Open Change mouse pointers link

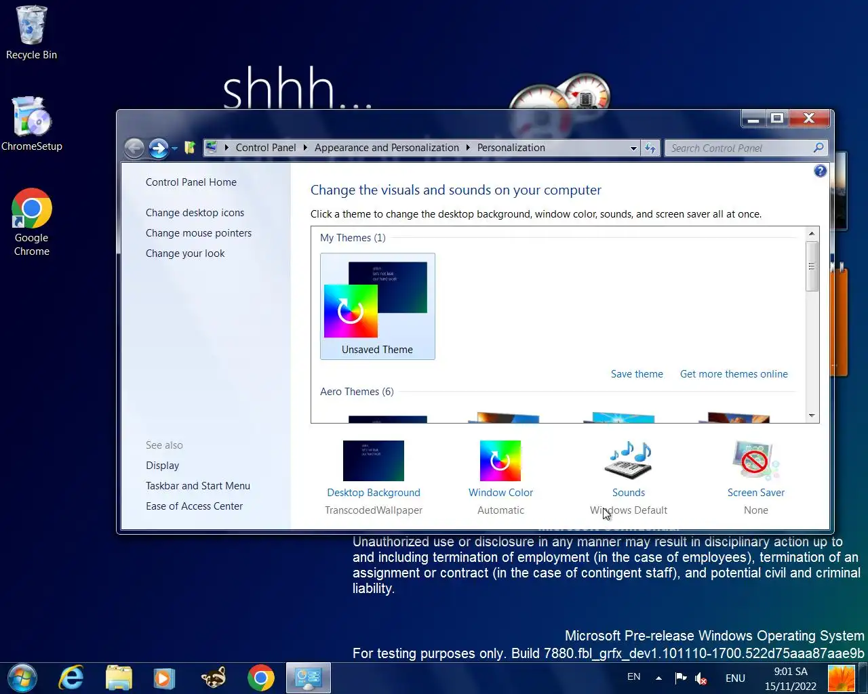click(x=199, y=233)
